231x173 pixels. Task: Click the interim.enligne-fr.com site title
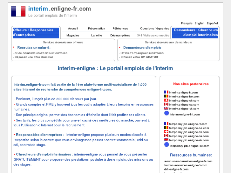pos(59,9)
